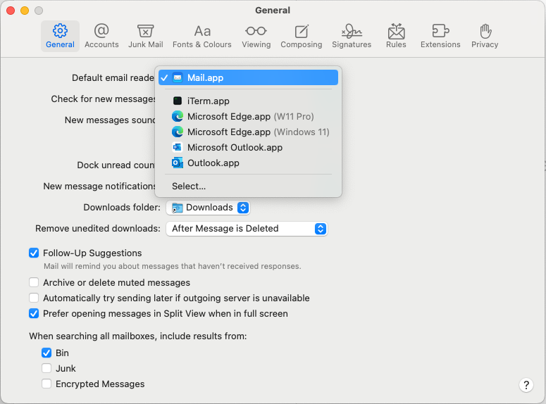Enable Archive or delete muted messages
Screen dimensions: 546x404
pos(34,282)
